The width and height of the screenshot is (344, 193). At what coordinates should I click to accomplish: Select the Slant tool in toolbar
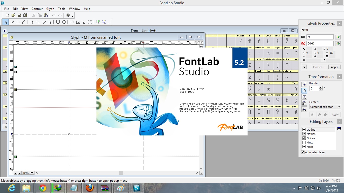(84, 22)
